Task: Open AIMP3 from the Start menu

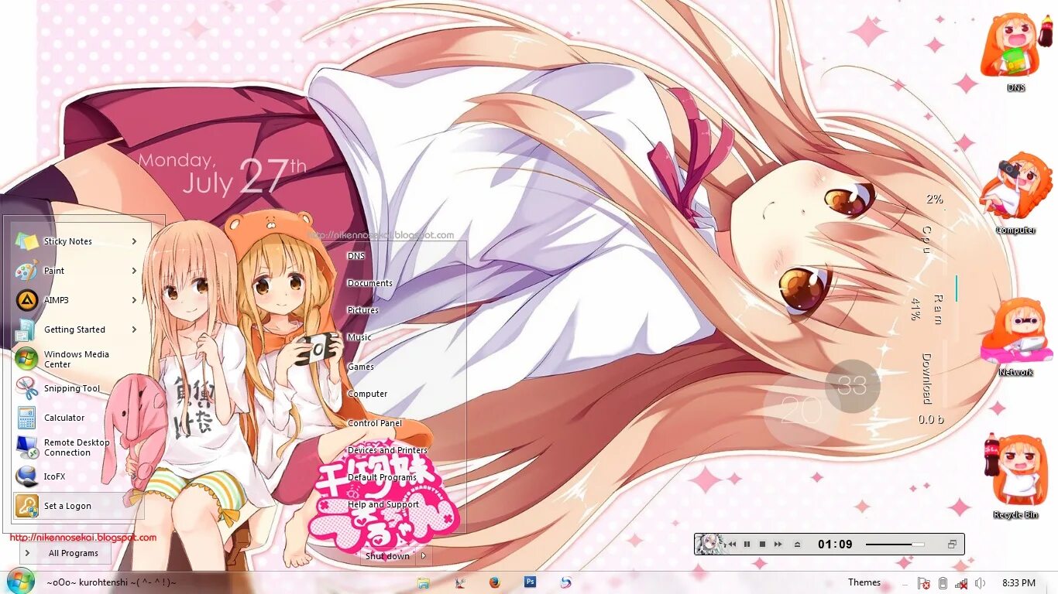Action: point(77,300)
